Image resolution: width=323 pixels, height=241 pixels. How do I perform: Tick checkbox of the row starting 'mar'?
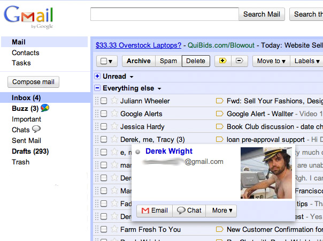click(x=104, y=165)
